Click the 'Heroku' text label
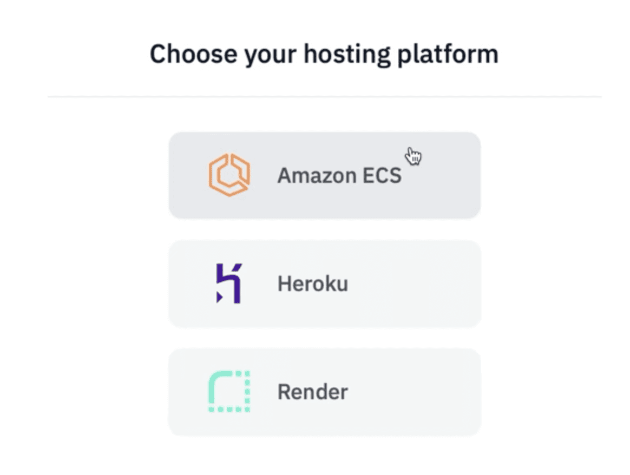Viewport: 630px width, 475px height. tap(312, 283)
